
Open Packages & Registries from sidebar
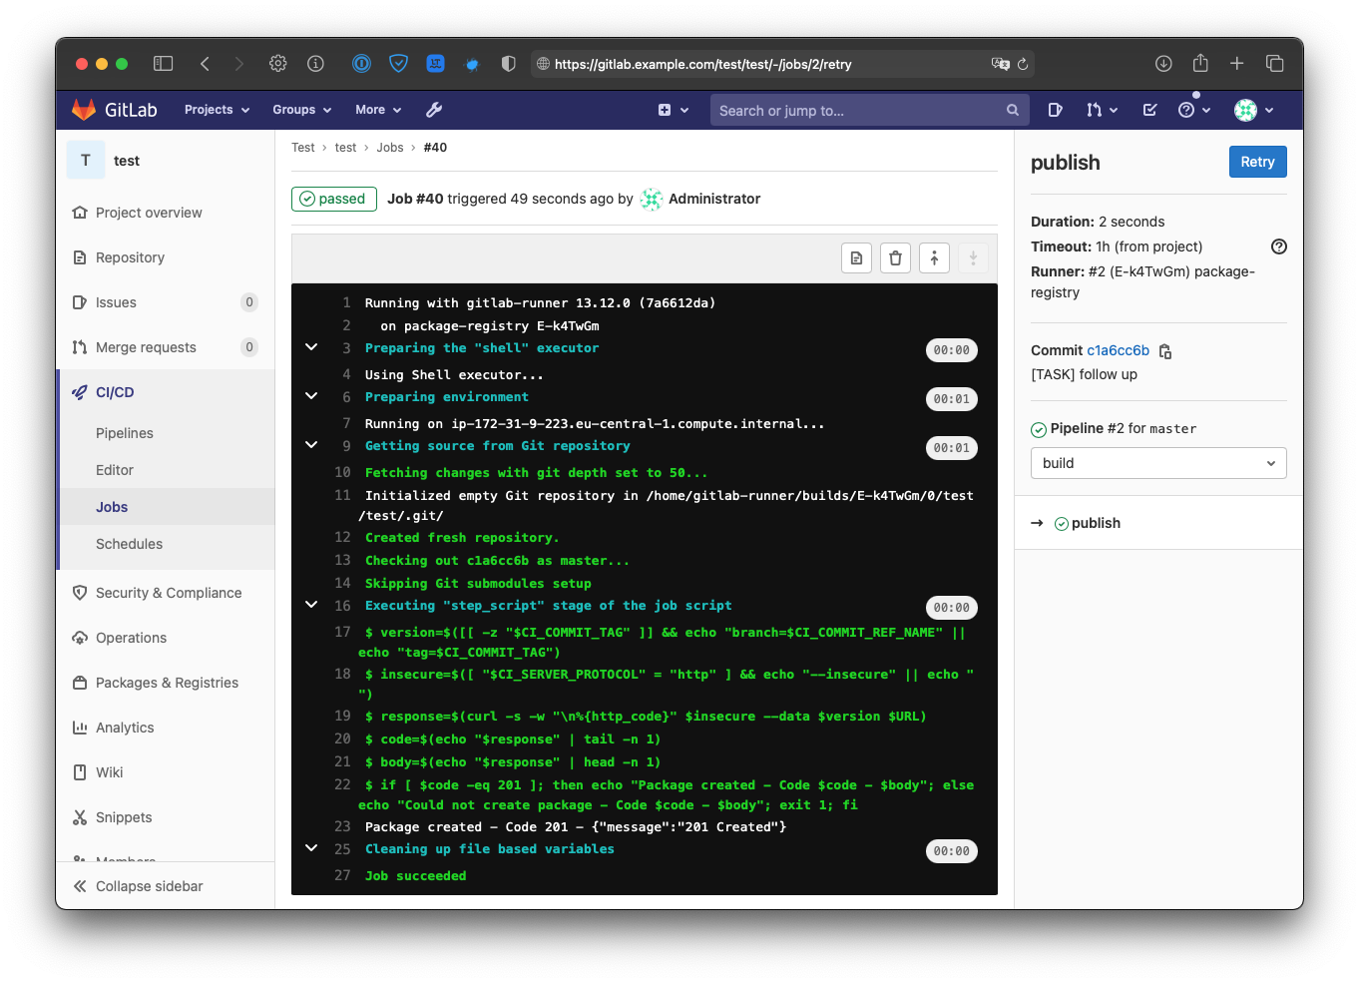click(x=169, y=683)
